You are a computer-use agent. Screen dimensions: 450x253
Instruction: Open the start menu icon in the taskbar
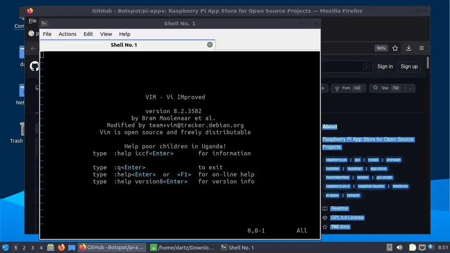point(5,247)
